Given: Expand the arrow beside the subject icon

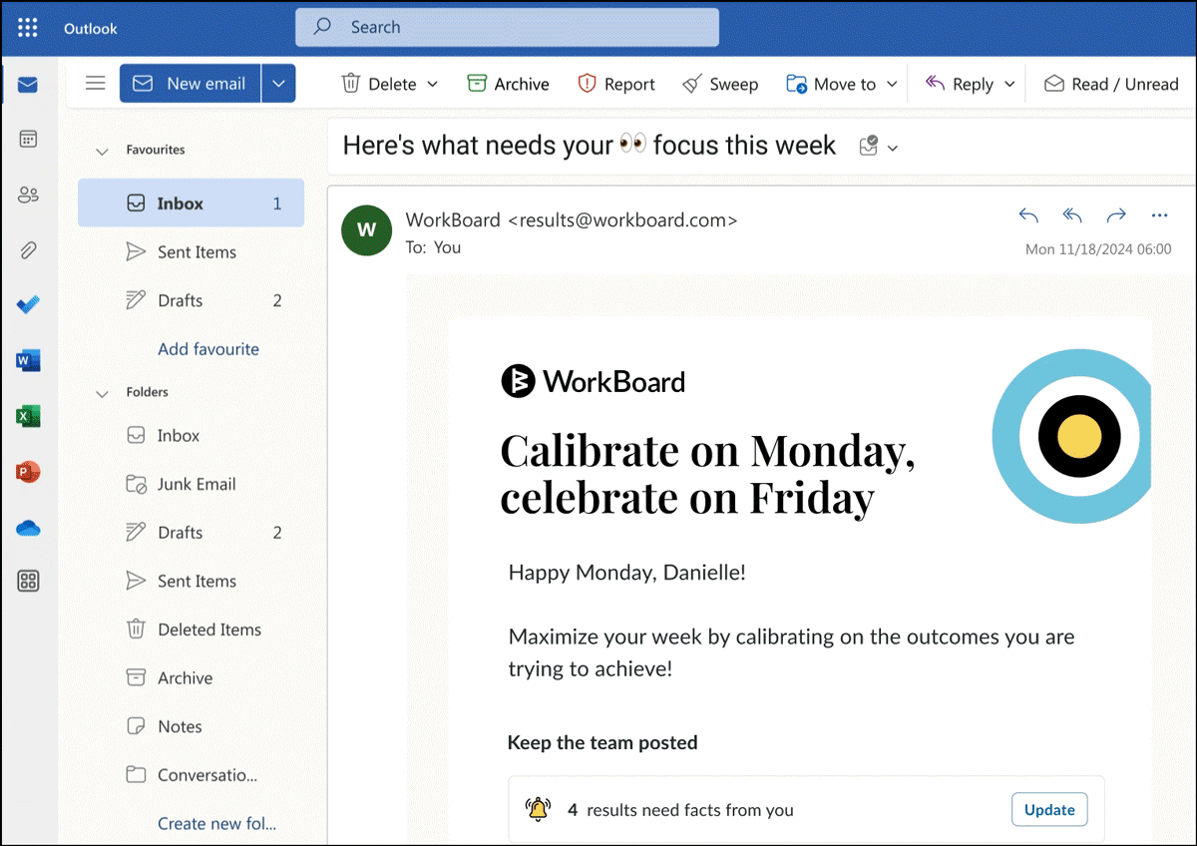Looking at the screenshot, I should click(x=893, y=148).
